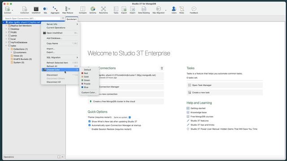Collapse the atlas replica set connection node
This screenshot has height=161, width=287.
click(x=4, y=22)
